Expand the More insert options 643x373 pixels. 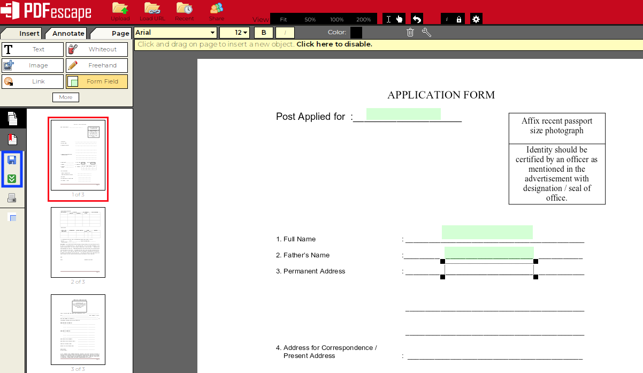click(x=65, y=97)
